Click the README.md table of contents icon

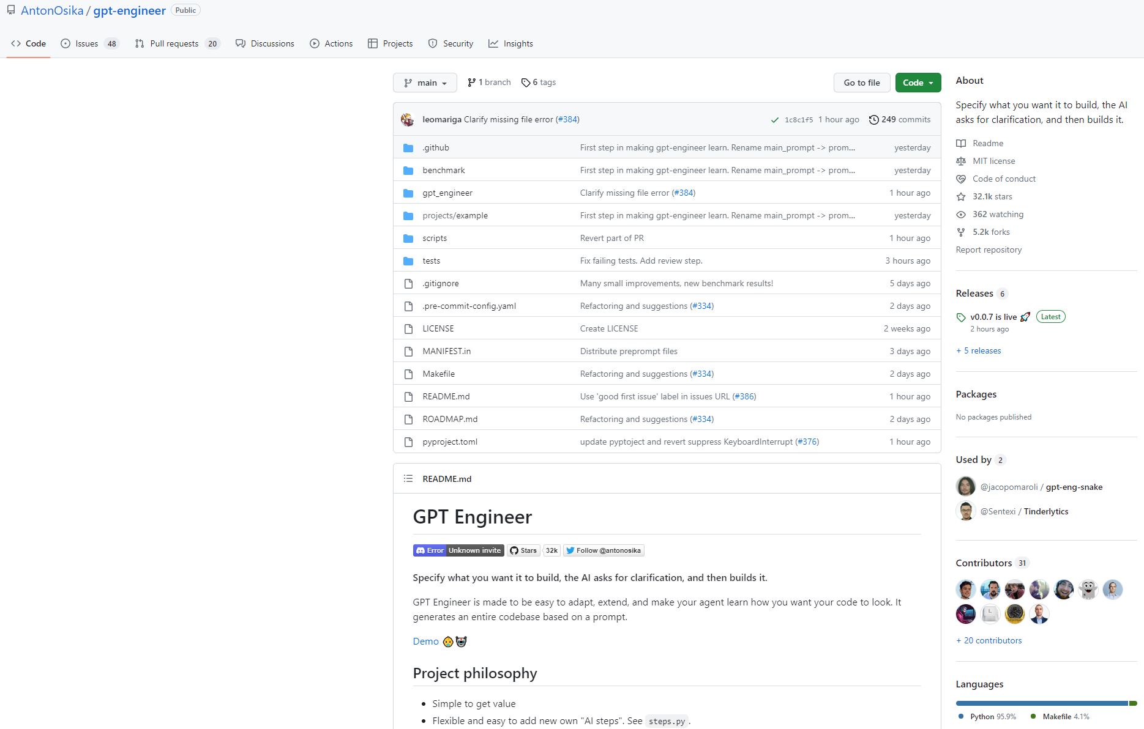pyautogui.click(x=408, y=478)
